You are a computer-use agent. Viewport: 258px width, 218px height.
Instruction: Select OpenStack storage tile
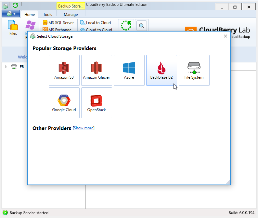click(97, 103)
